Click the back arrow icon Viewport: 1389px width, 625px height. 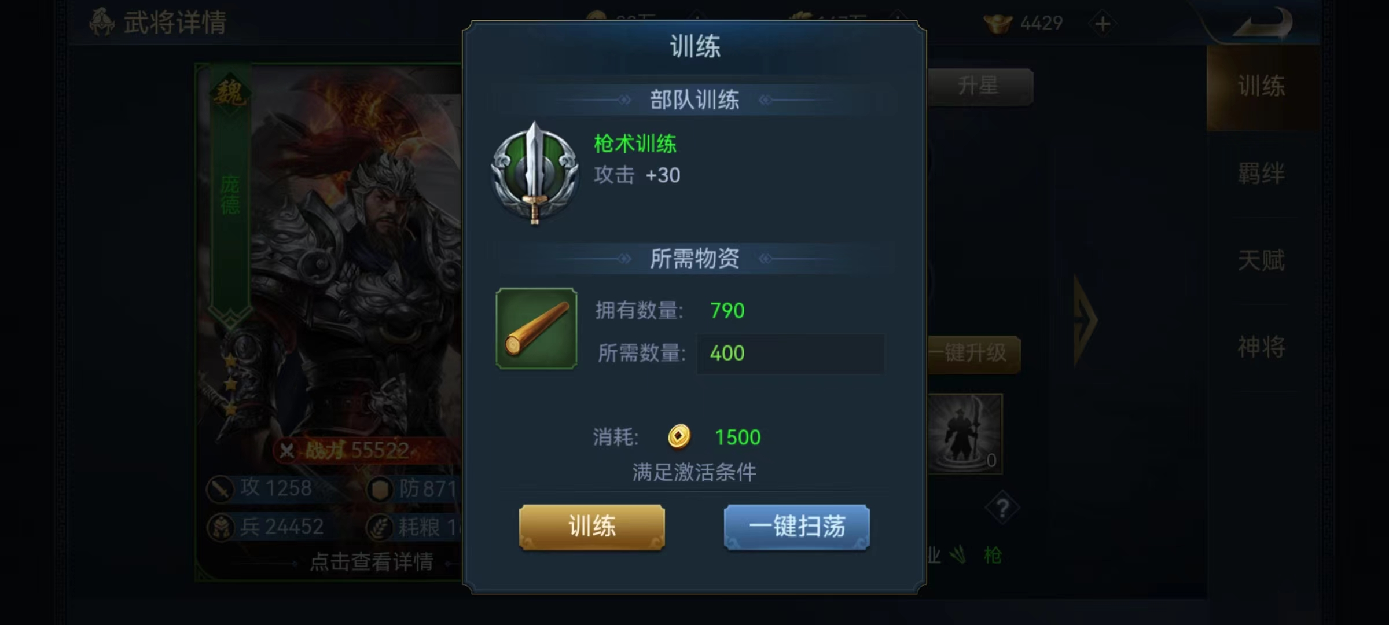click(1263, 24)
